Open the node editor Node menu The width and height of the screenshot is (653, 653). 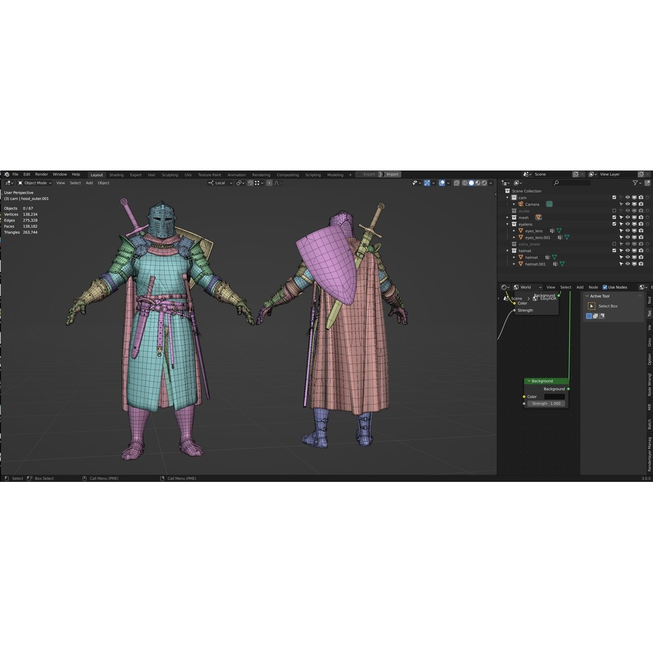[x=593, y=287]
